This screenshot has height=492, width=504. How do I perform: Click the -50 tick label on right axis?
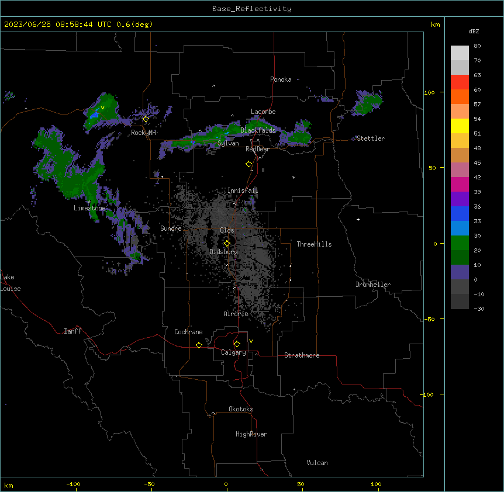click(429, 319)
